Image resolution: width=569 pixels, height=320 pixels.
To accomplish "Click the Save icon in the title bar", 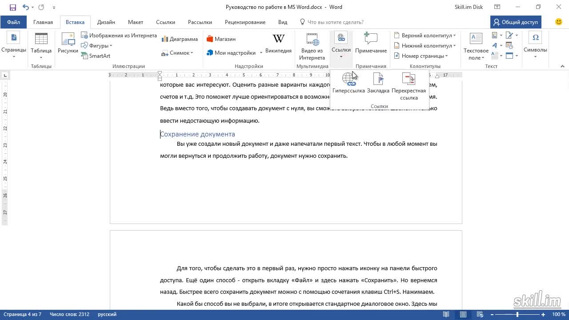I will [12, 7].
